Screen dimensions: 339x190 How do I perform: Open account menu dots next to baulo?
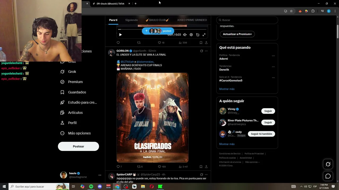click(x=100, y=175)
